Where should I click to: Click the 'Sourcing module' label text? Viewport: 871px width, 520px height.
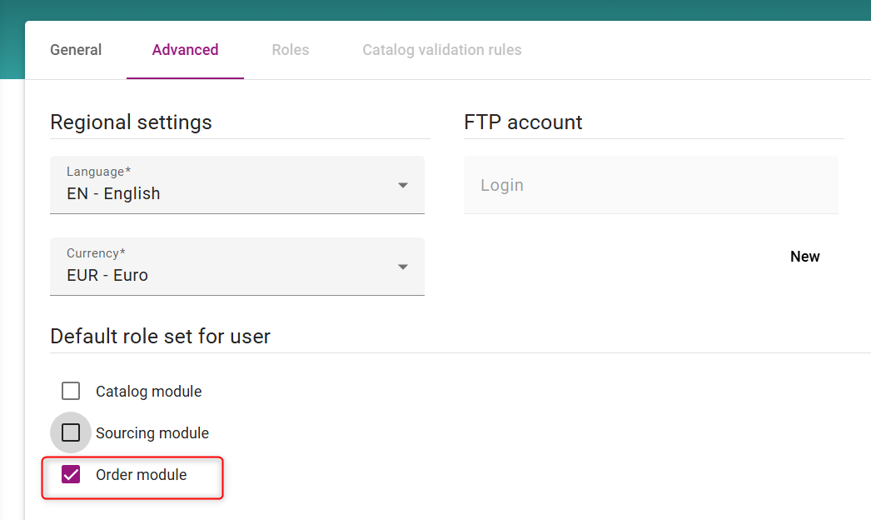point(152,433)
